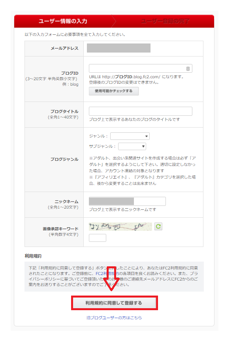Image resolution: width=237 pixels, height=341 pixels.
Task: Select the ユーザー情報の入力 step tab
Action: pos(63,21)
